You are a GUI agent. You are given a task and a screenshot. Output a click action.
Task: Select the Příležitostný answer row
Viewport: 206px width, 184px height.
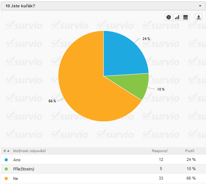(x=103, y=169)
